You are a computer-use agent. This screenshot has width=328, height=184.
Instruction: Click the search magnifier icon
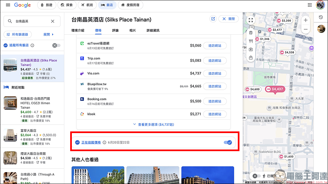tap(10, 21)
